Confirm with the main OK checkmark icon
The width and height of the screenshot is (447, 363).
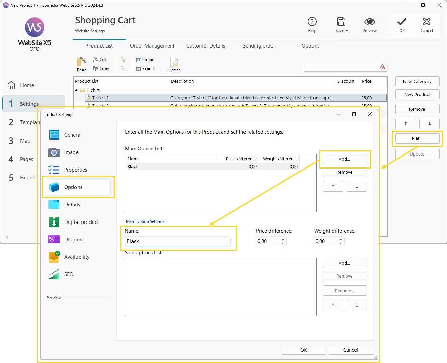[x=402, y=22]
